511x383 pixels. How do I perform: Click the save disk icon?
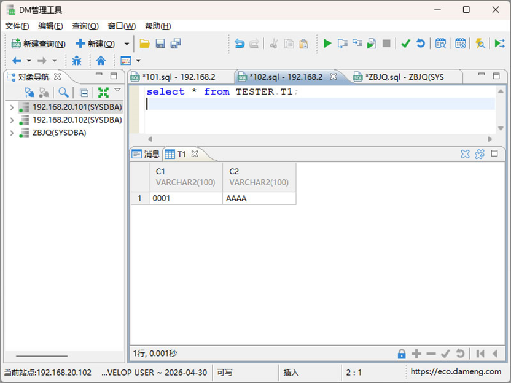click(x=160, y=44)
